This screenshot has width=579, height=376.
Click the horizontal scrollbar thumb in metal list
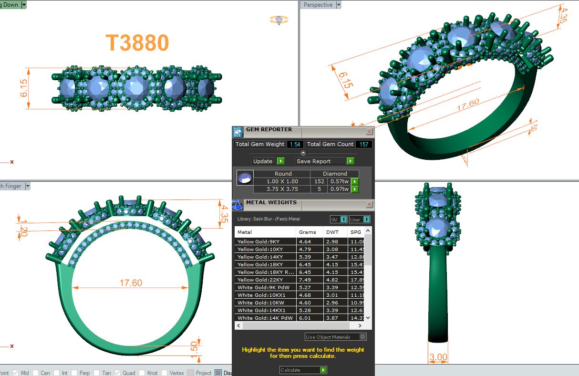coord(296,325)
